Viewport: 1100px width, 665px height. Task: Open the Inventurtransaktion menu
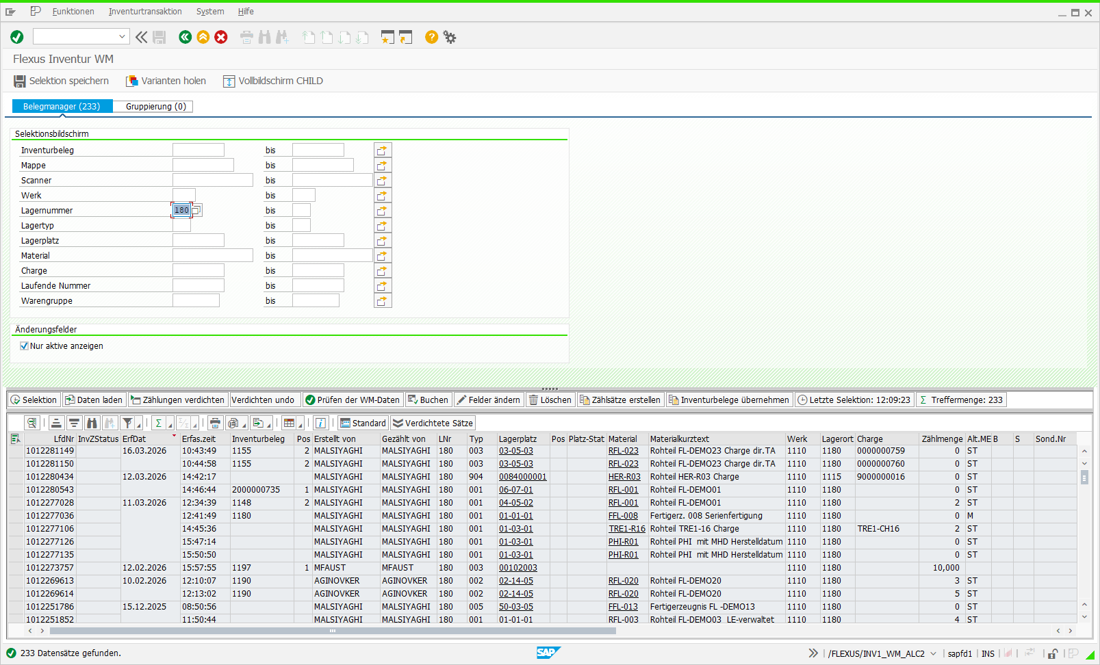click(x=145, y=12)
